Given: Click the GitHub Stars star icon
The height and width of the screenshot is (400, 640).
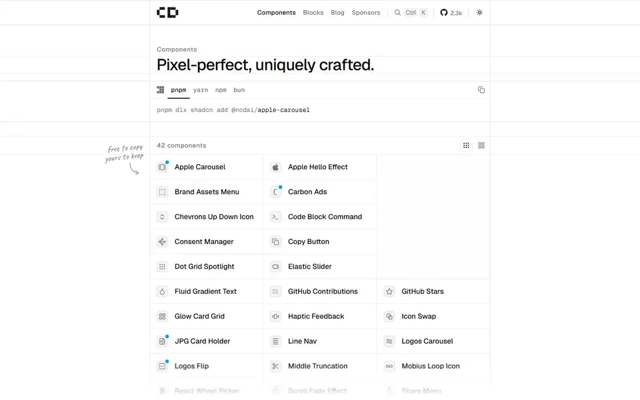Looking at the screenshot, I should 389,291.
